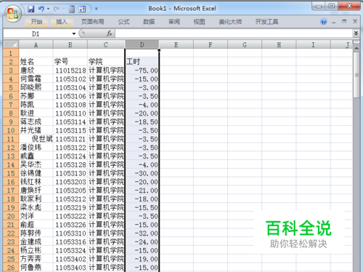The image size is (363, 272).
Task: Click the vertical scrollbar thumb
Action: click(x=356, y=75)
